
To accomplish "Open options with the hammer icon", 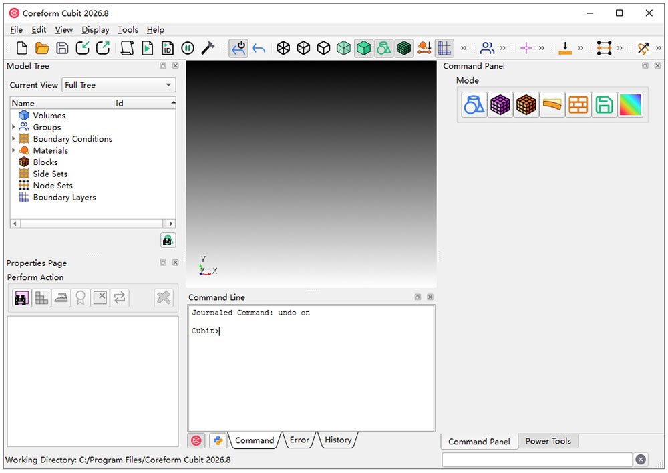I will click(x=208, y=48).
